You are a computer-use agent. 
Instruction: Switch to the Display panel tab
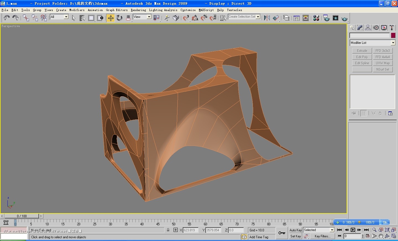(x=384, y=28)
